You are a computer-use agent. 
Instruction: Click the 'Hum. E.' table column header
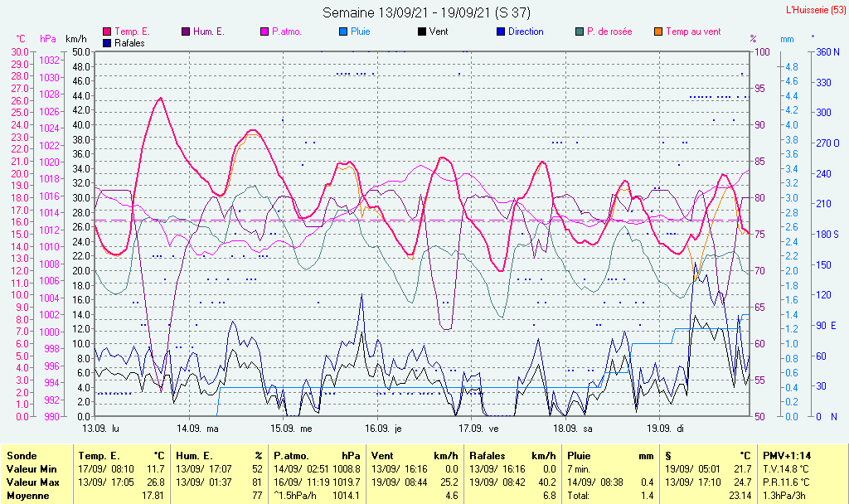tap(194, 456)
